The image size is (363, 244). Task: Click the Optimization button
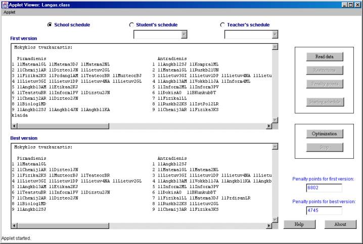point(324,134)
